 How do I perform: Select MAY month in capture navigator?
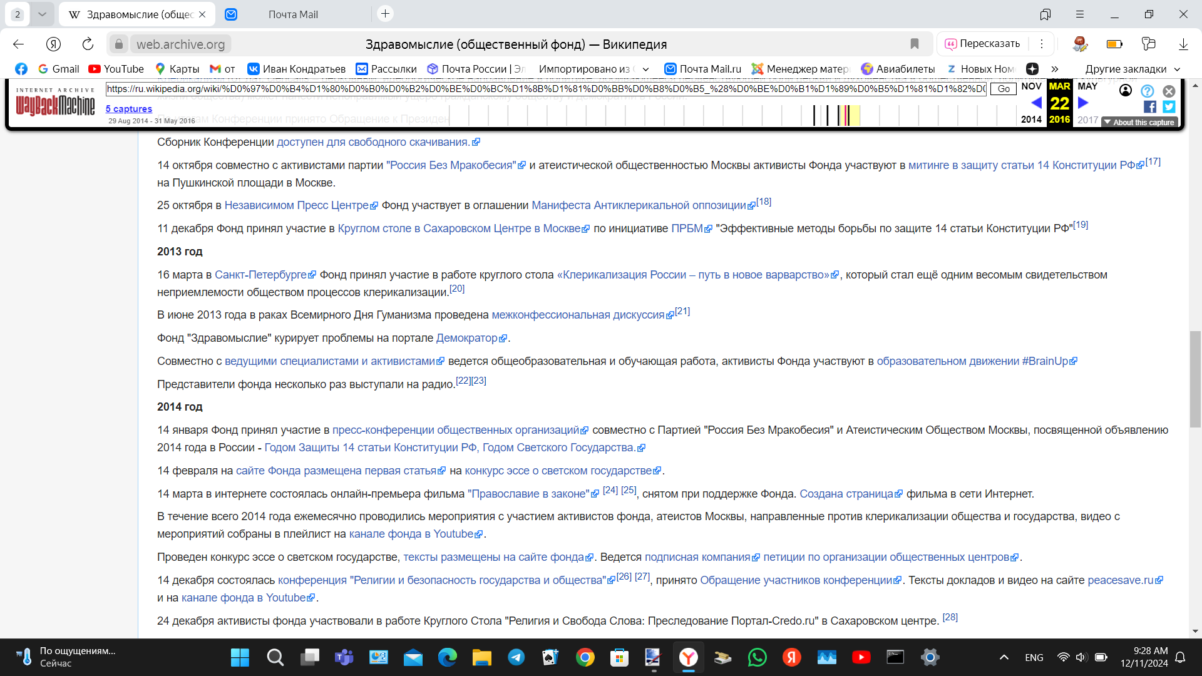(x=1087, y=86)
